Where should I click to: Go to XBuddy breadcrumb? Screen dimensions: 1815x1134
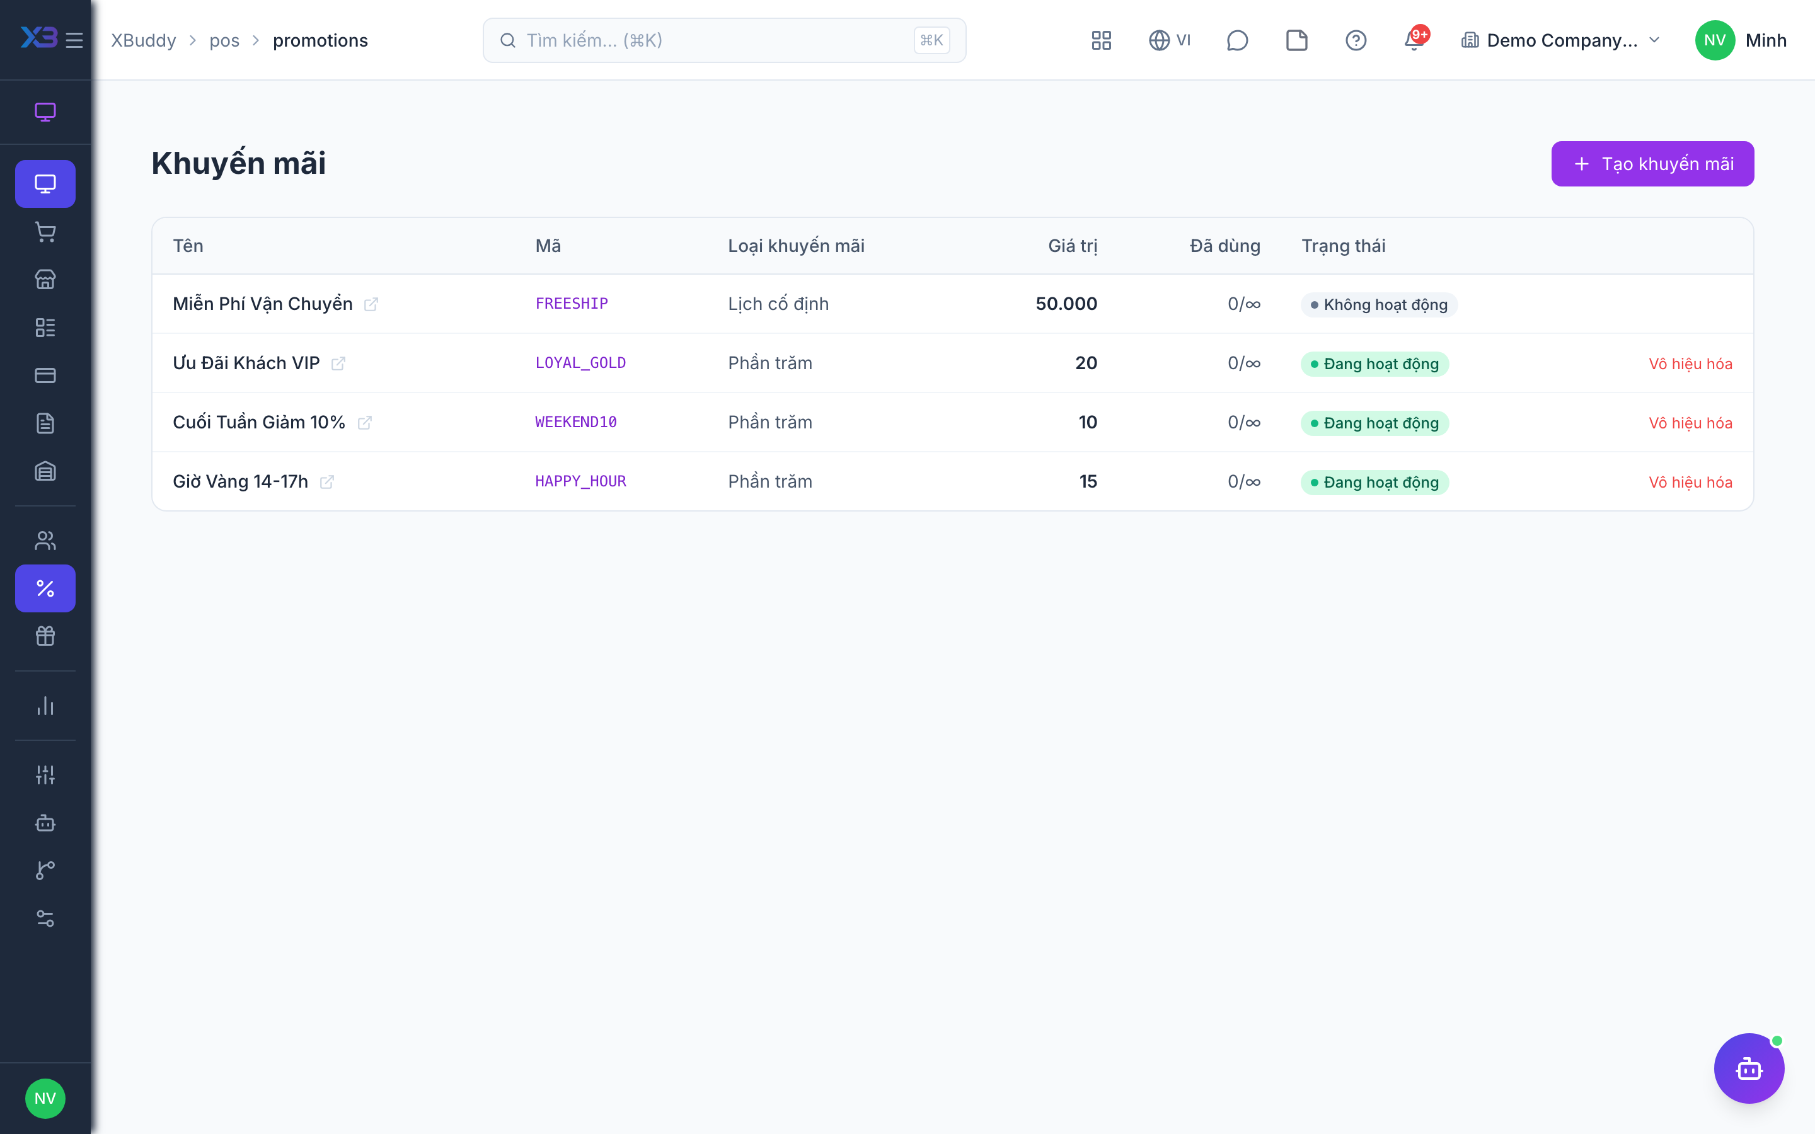(143, 40)
